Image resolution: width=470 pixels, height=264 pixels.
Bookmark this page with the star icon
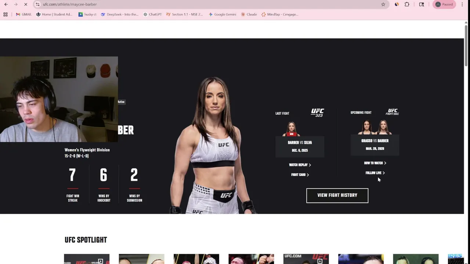pyautogui.click(x=383, y=4)
